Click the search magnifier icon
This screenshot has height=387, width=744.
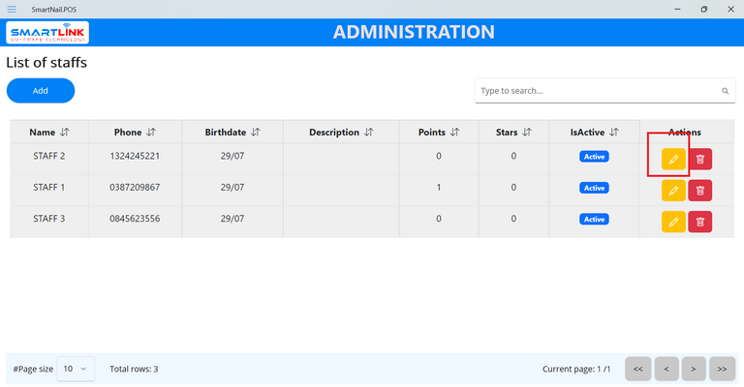pos(725,91)
